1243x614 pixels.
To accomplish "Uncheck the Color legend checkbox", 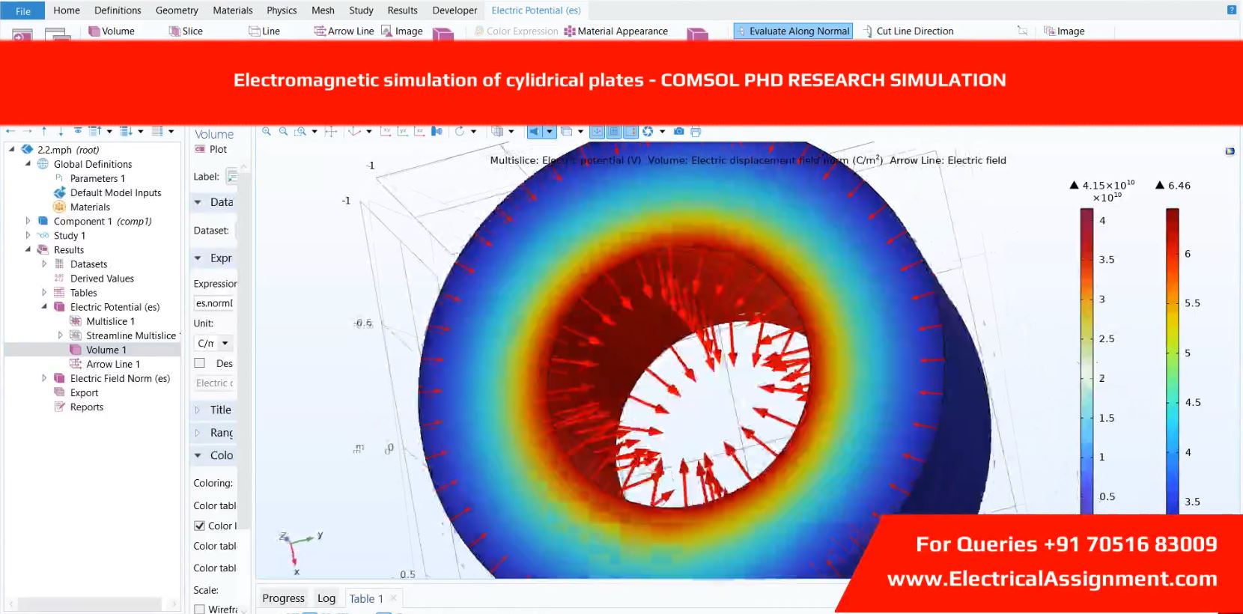I will 200,526.
